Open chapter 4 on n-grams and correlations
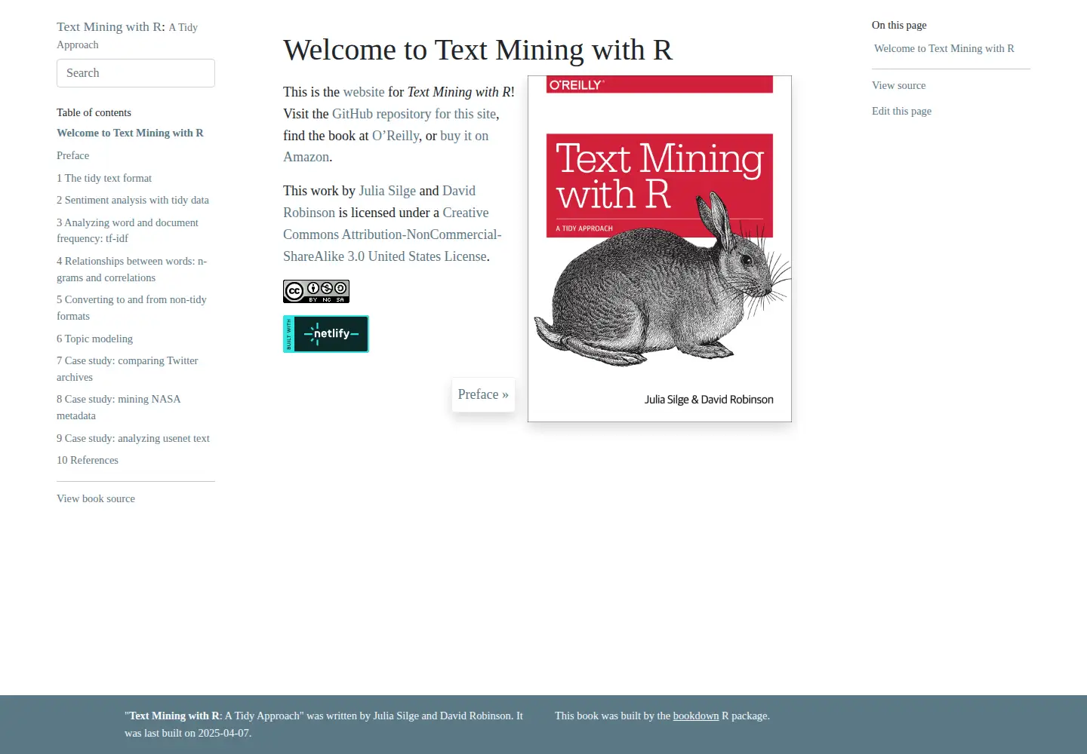The height and width of the screenshot is (754, 1087). [x=131, y=269]
